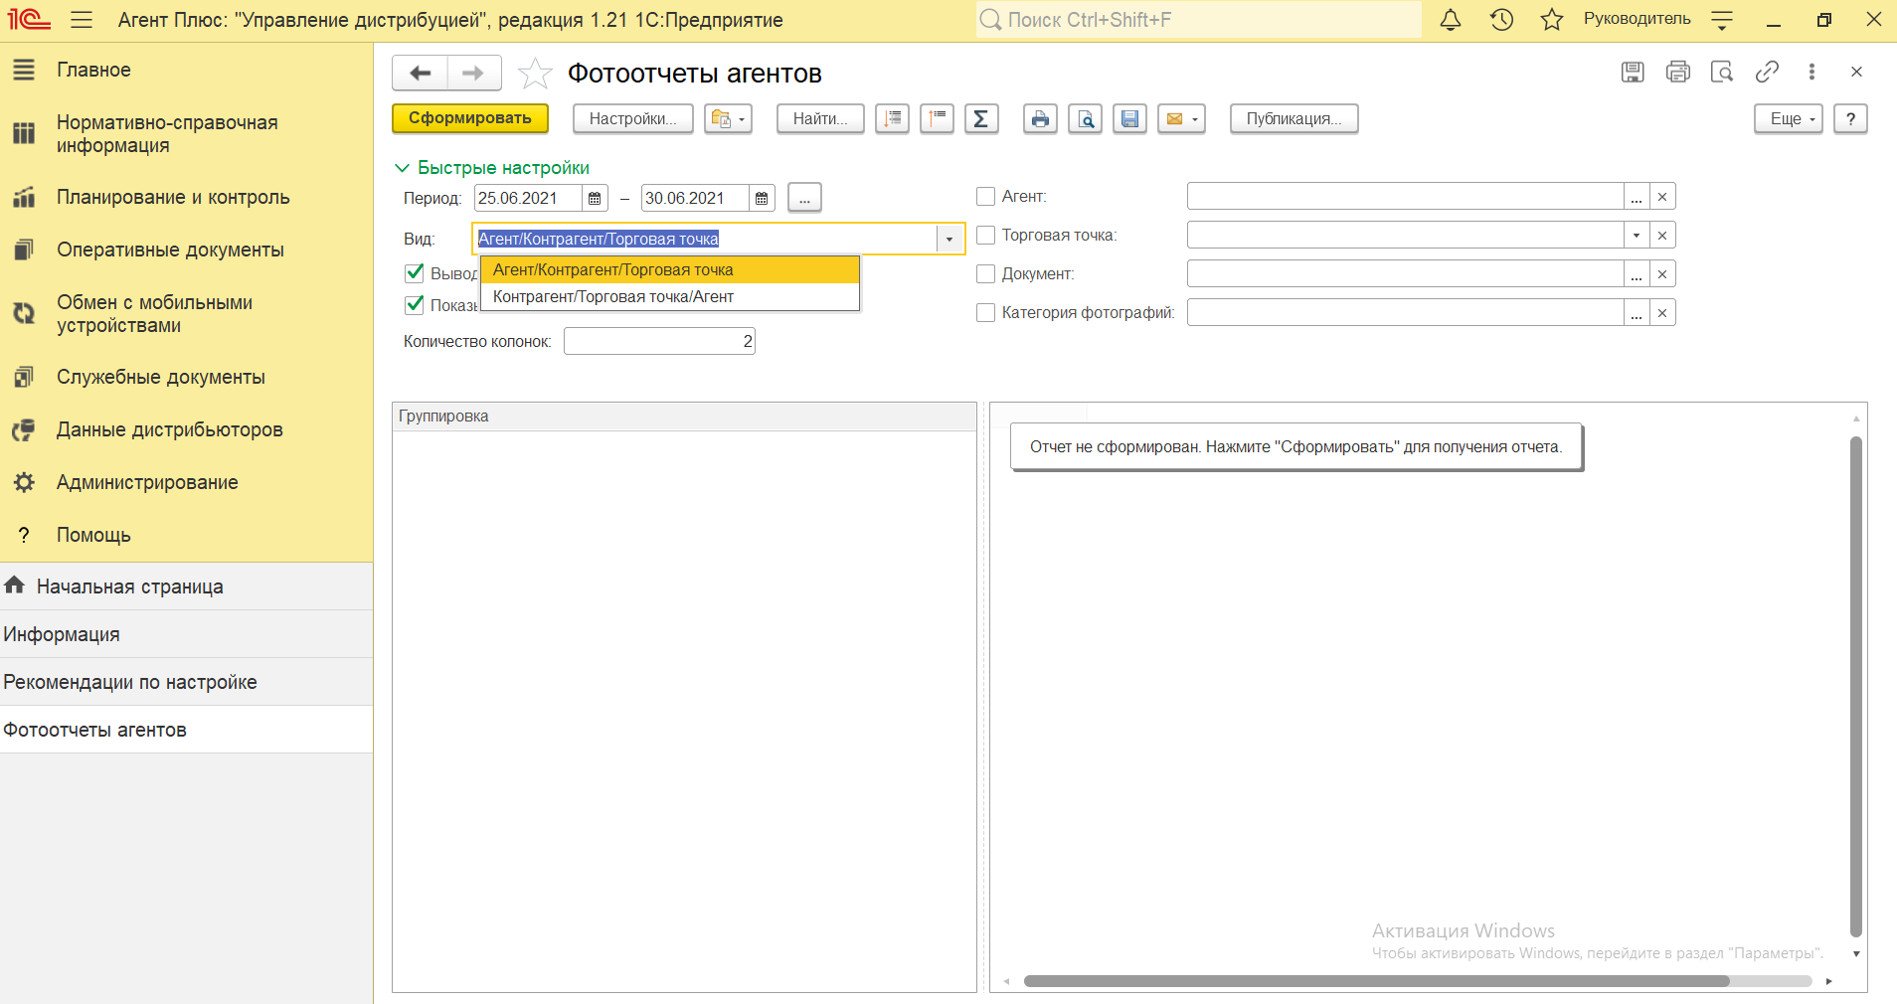Image resolution: width=1897 pixels, height=1004 pixels.
Task: Open favorites star in title bar
Action: (x=1551, y=20)
